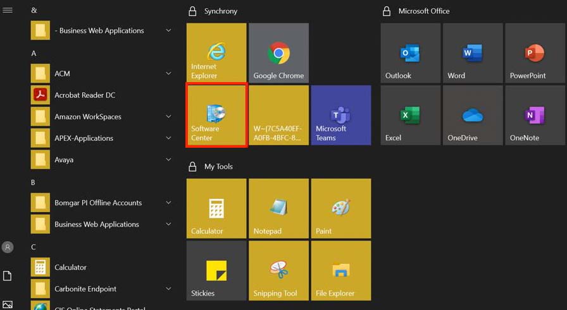Image resolution: width=567 pixels, height=310 pixels.
Task: Jump to letter C section header
Action: (x=34, y=247)
